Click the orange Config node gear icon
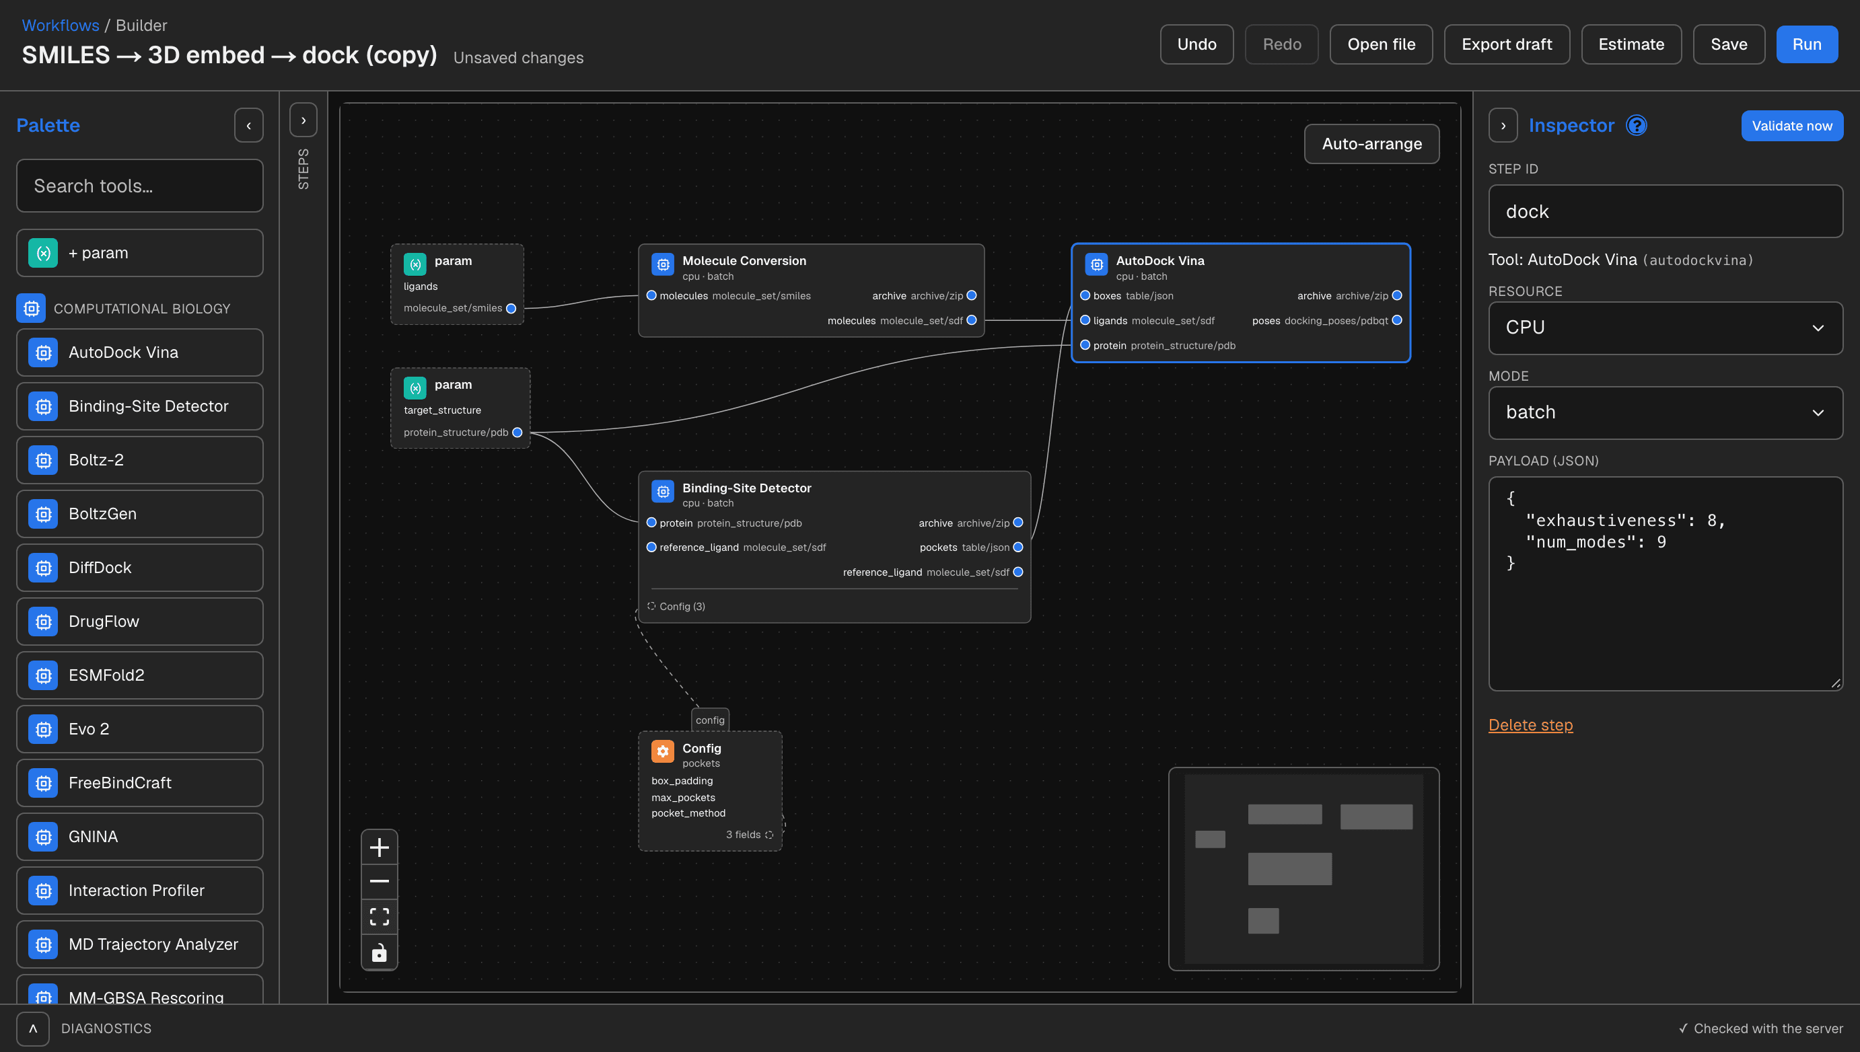The width and height of the screenshot is (1860, 1052). pos(663,751)
